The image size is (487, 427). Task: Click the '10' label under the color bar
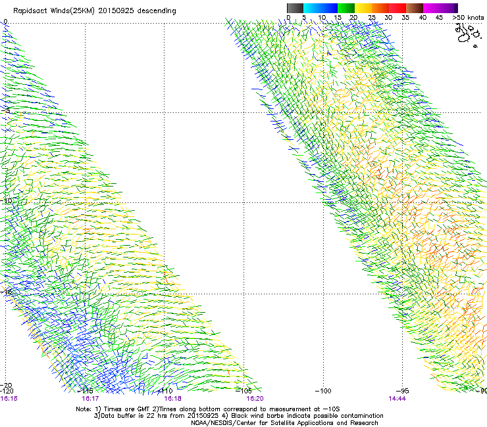[322, 18]
